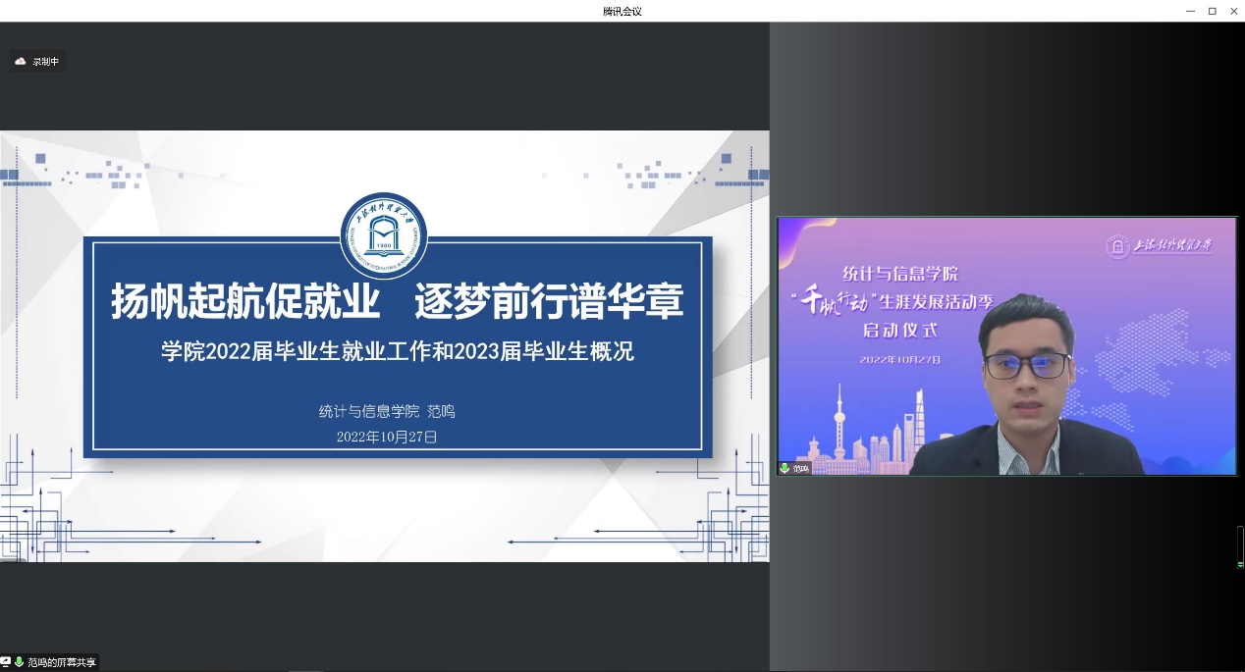Close the 腾讯会议 meeting window
The height and width of the screenshot is (672, 1245).
(x=1233, y=11)
